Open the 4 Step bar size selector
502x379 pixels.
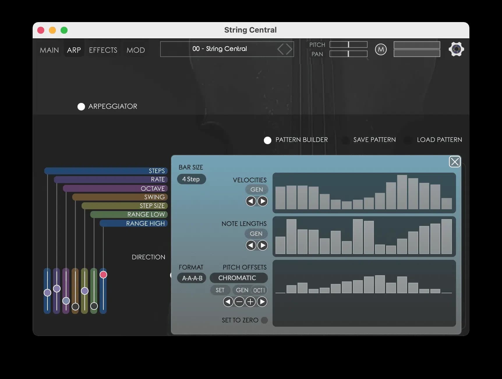click(x=191, y=179)
